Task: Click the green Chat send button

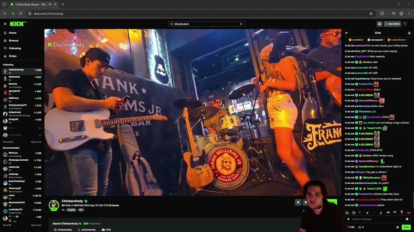Action: click(406, 227)
